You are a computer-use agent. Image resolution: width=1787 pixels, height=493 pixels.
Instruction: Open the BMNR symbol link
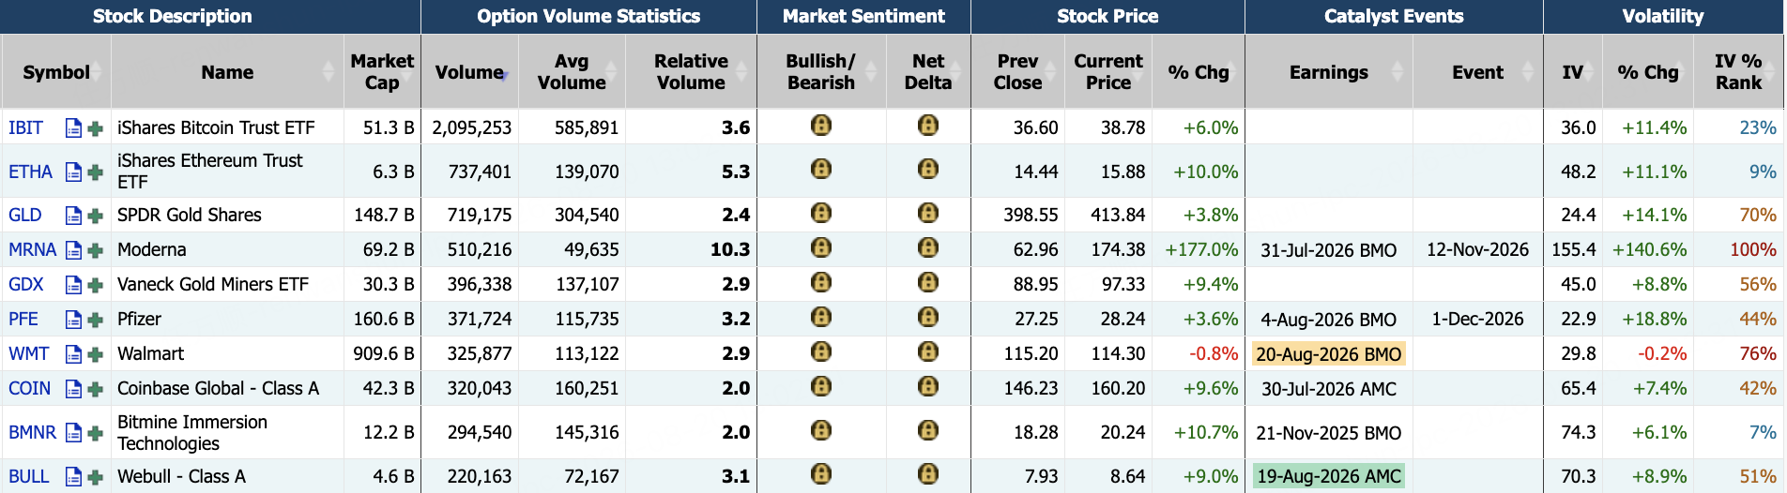tap(32, 433)
